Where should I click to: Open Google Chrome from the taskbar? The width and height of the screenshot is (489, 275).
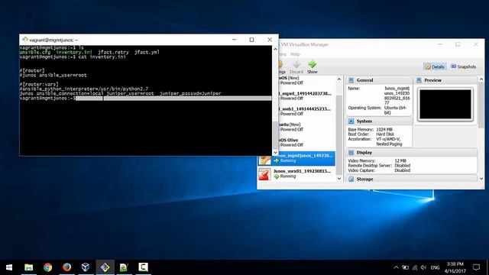tap(47, 267)
